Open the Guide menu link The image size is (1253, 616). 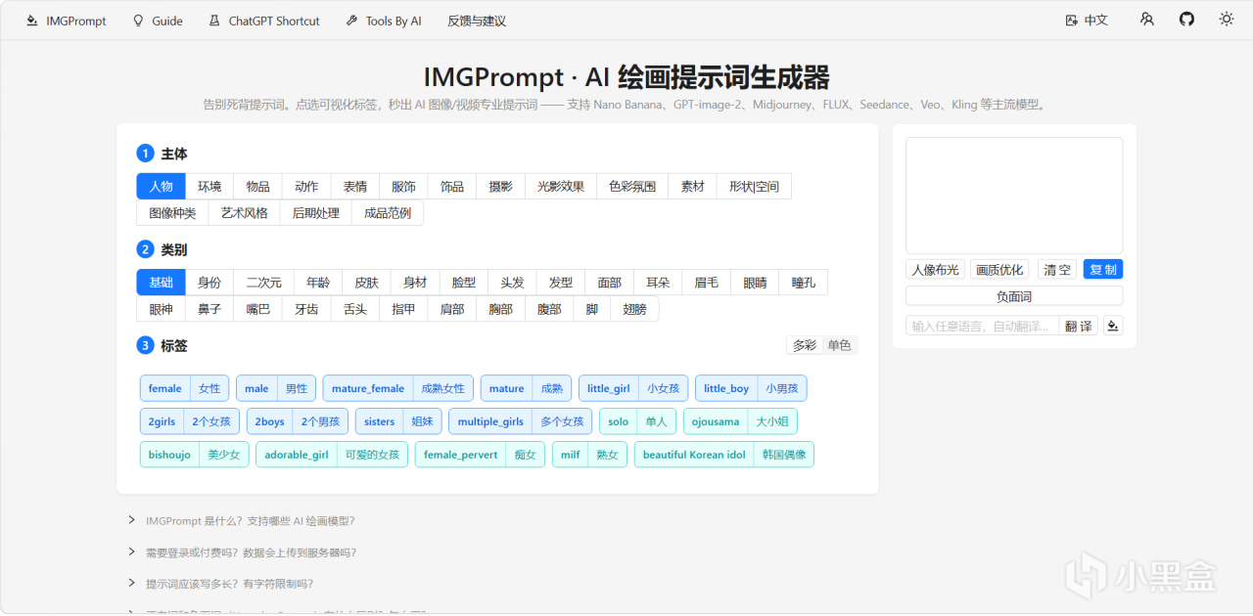[x=157, y=21]
